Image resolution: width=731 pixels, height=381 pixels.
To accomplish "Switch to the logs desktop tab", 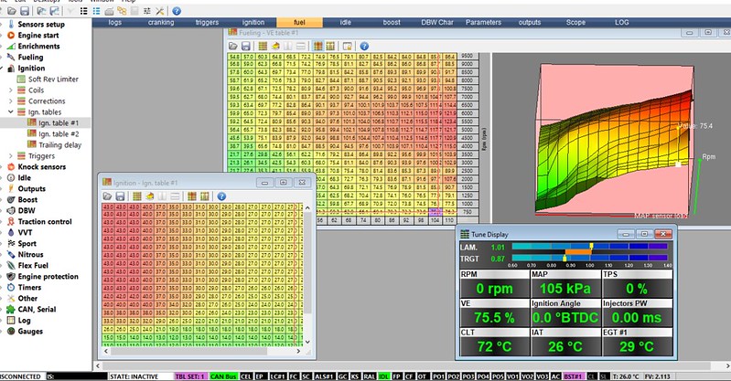I will [x=114, y=22].
